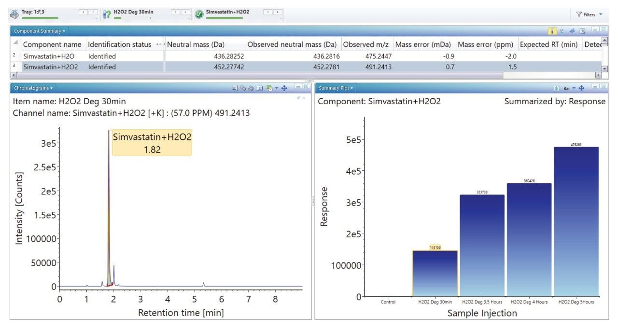Click the link icon in Chromatograms toolbar
This screenshot has width=618, height=329.
tap(243, 88)
